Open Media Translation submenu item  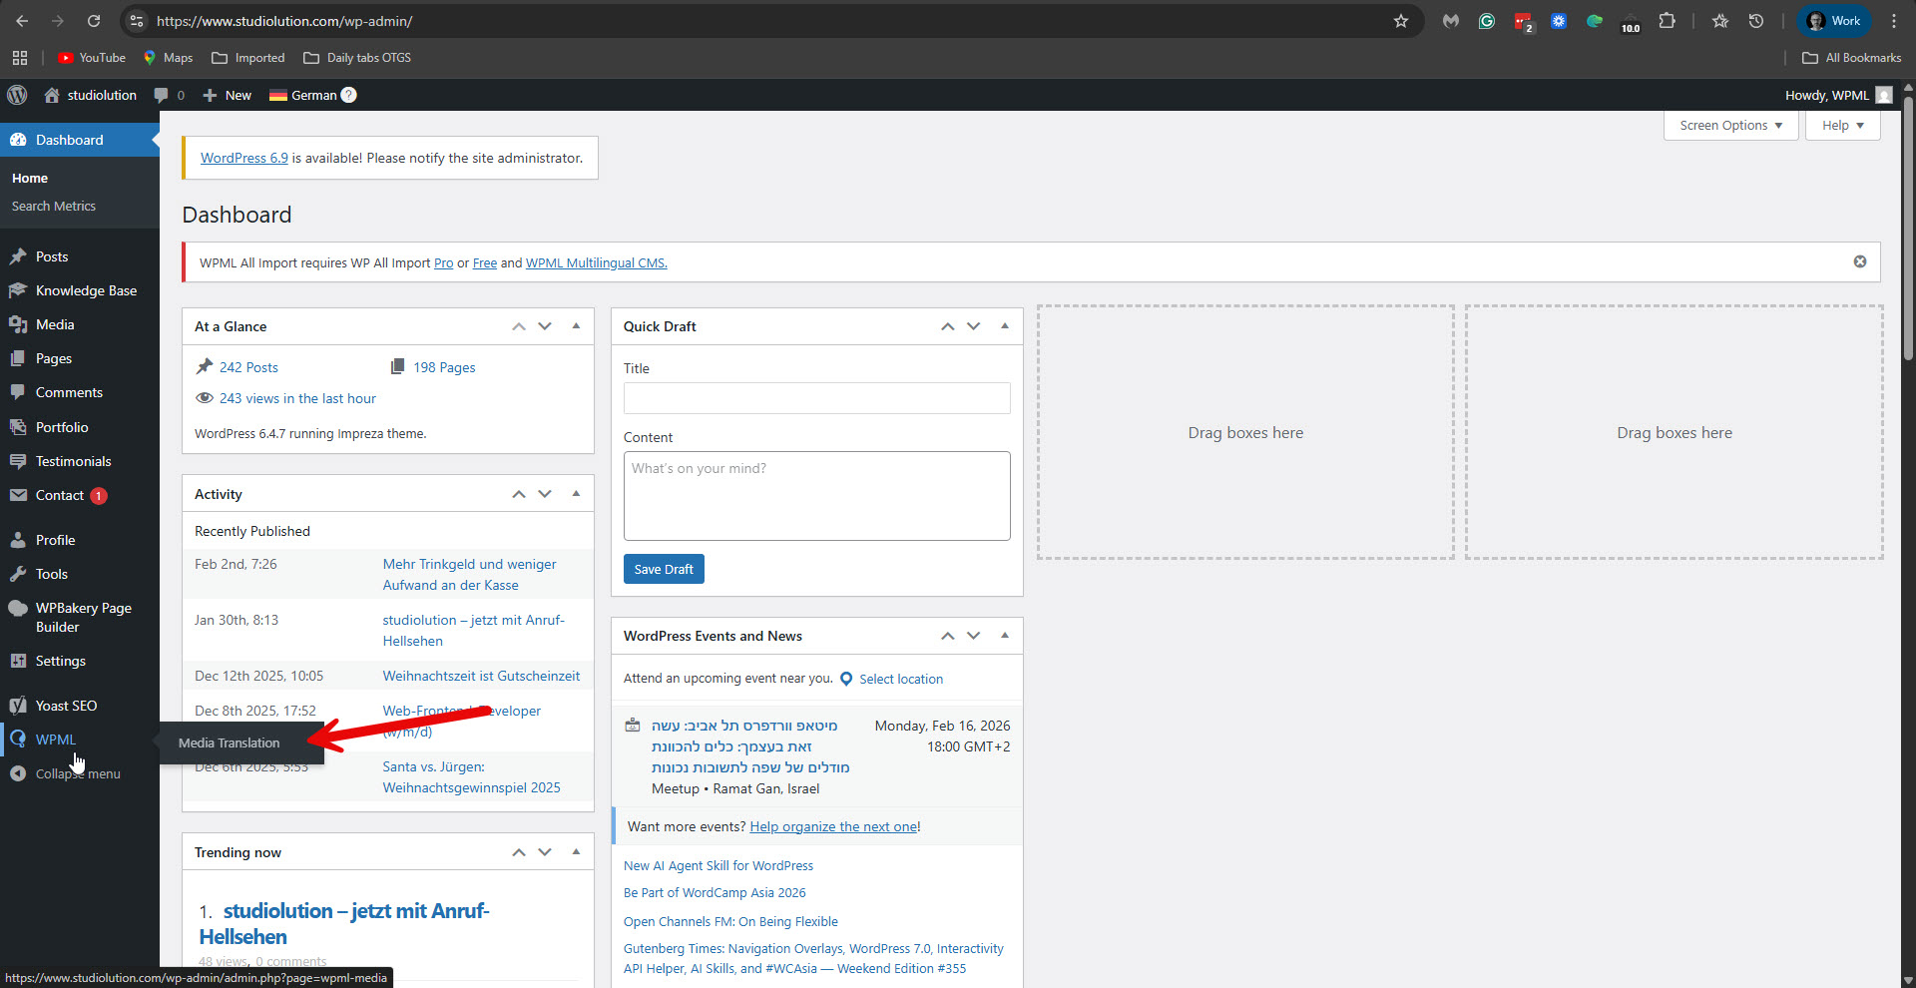pos(230,742)
